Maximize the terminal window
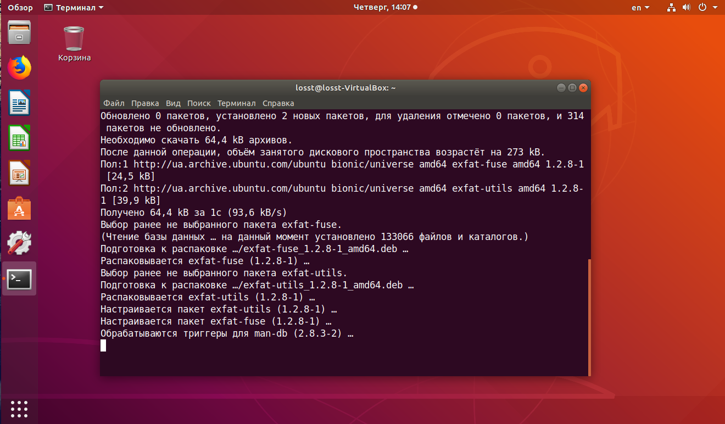 click(x=572, y=88)
